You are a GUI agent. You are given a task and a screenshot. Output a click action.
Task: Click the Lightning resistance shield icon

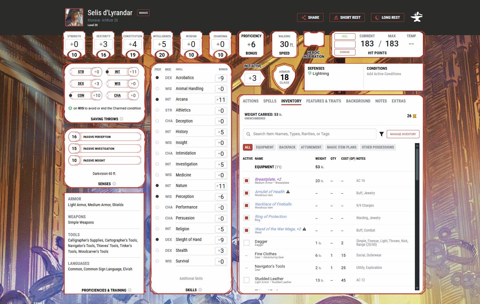(310, 73)
